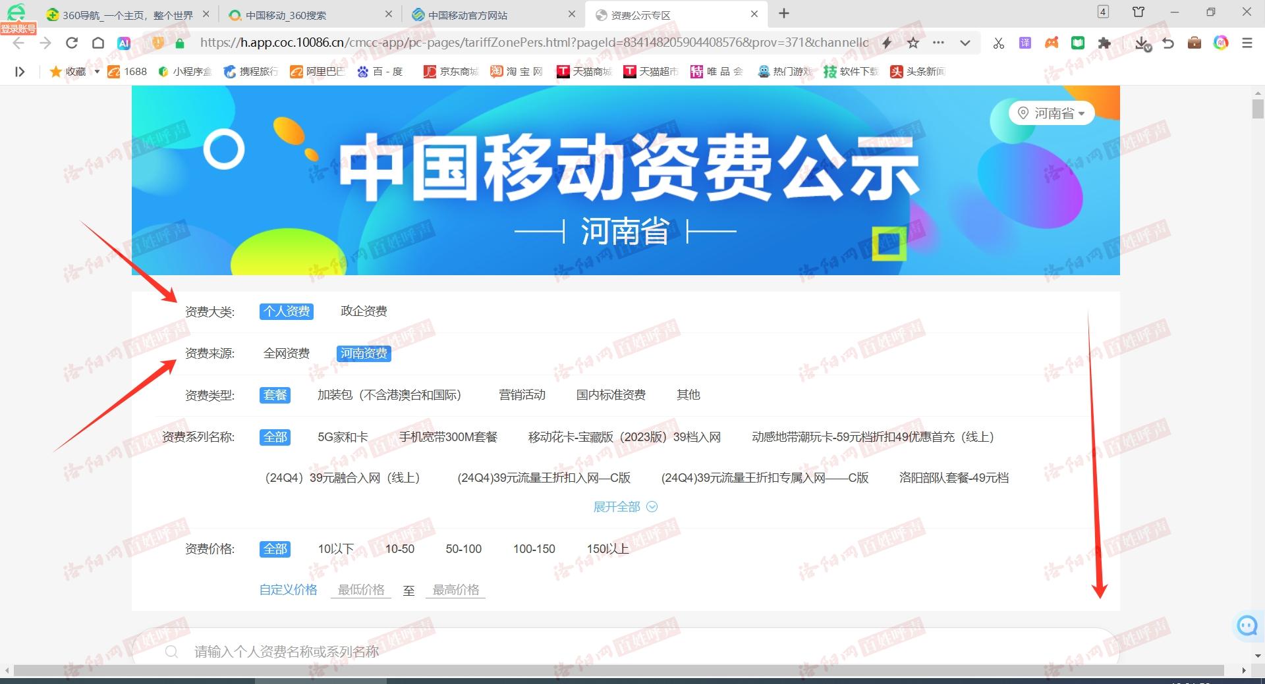This screenshot has height=684, width=1265.
Task: Open the 京东商城 bookmark
Action: pos(451,71)
